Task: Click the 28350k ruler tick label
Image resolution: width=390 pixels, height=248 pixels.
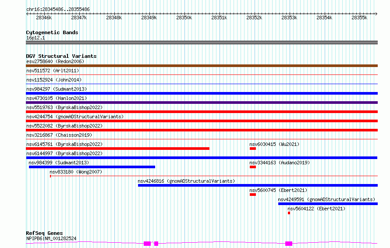Action: [184, 18]
